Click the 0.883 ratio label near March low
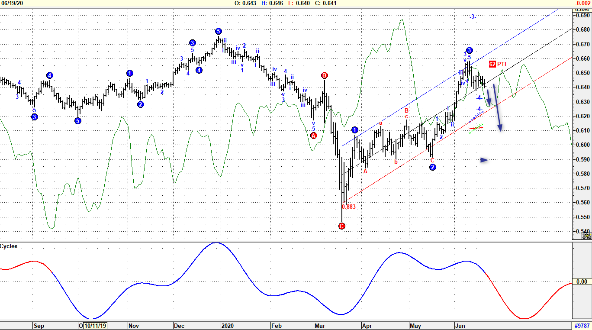The width and height of the screenshot is (592, 330). tap(348, 207)
